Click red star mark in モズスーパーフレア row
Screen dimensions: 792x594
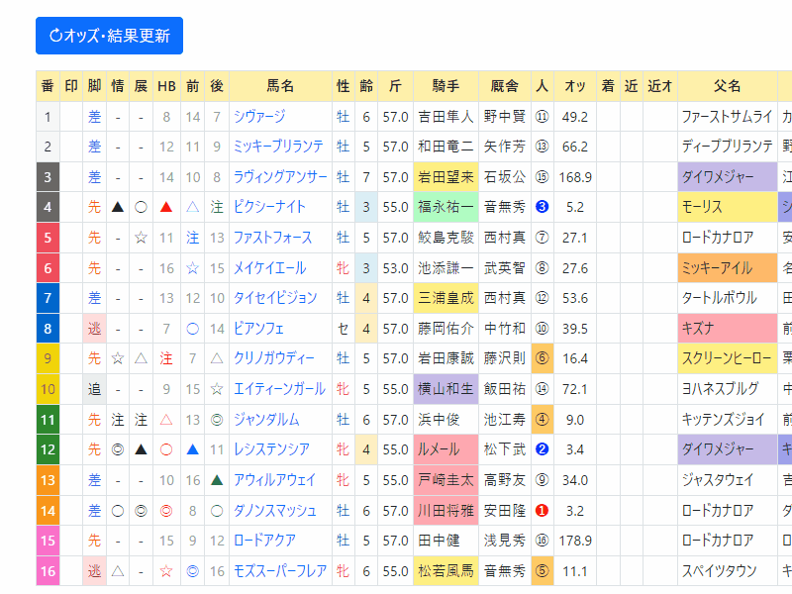click(x=166, y=571)
